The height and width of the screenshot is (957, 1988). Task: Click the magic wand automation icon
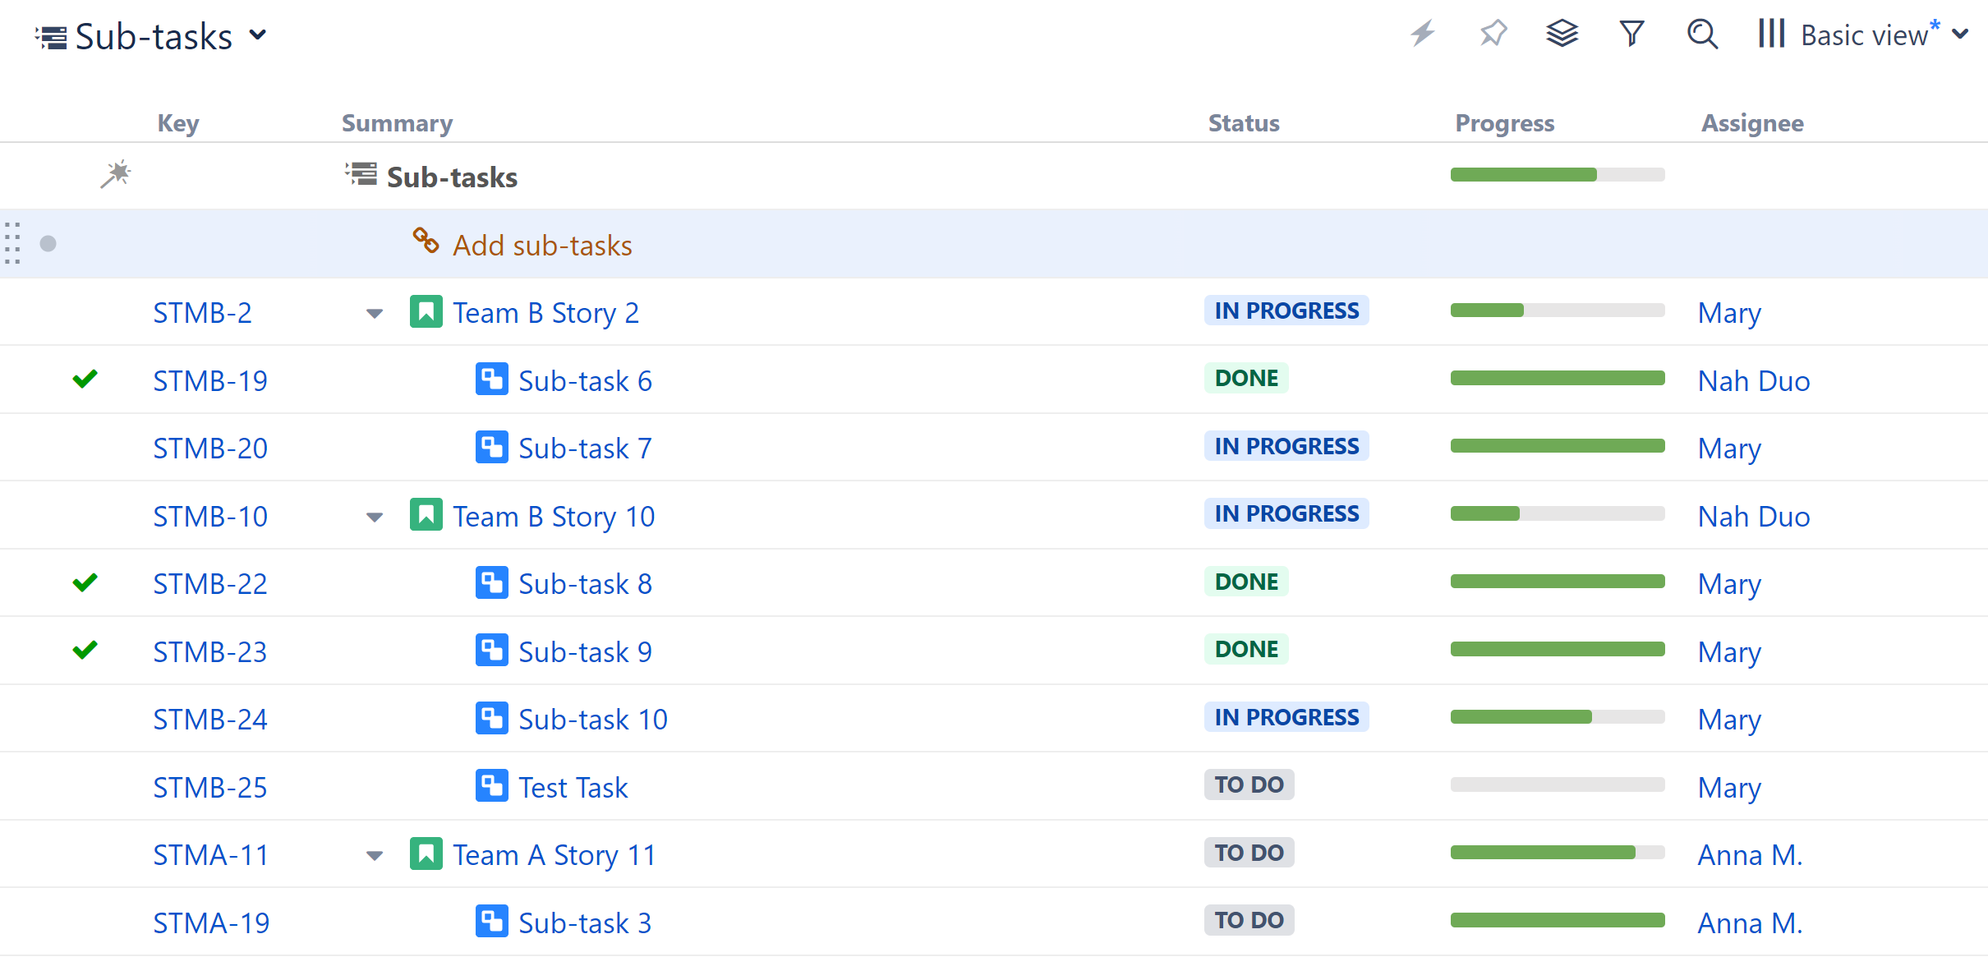pyautogui.click(x=116, y=174)
